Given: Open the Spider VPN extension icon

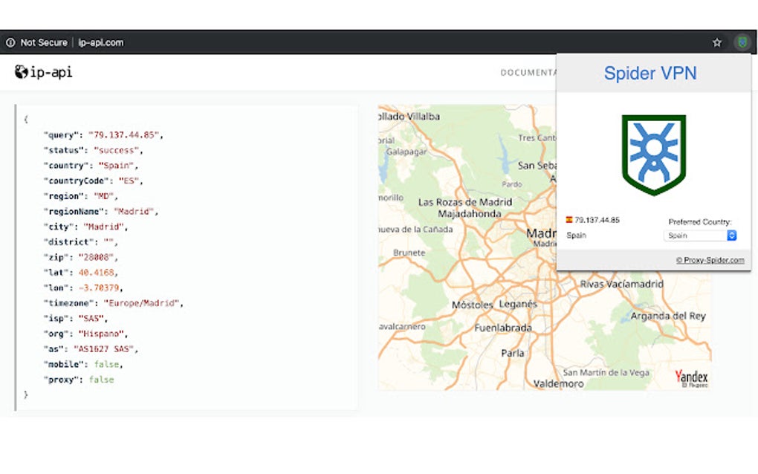Looking at the screenshot, I should pyautogui.click(x=742, y=42).
